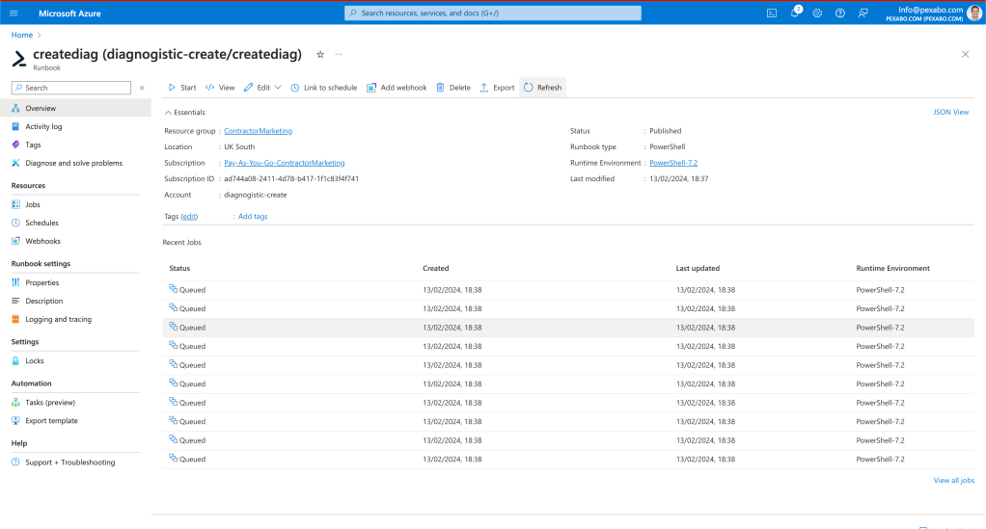Click Add tags
Screen dimensions: 986x529
coord(253,217)
